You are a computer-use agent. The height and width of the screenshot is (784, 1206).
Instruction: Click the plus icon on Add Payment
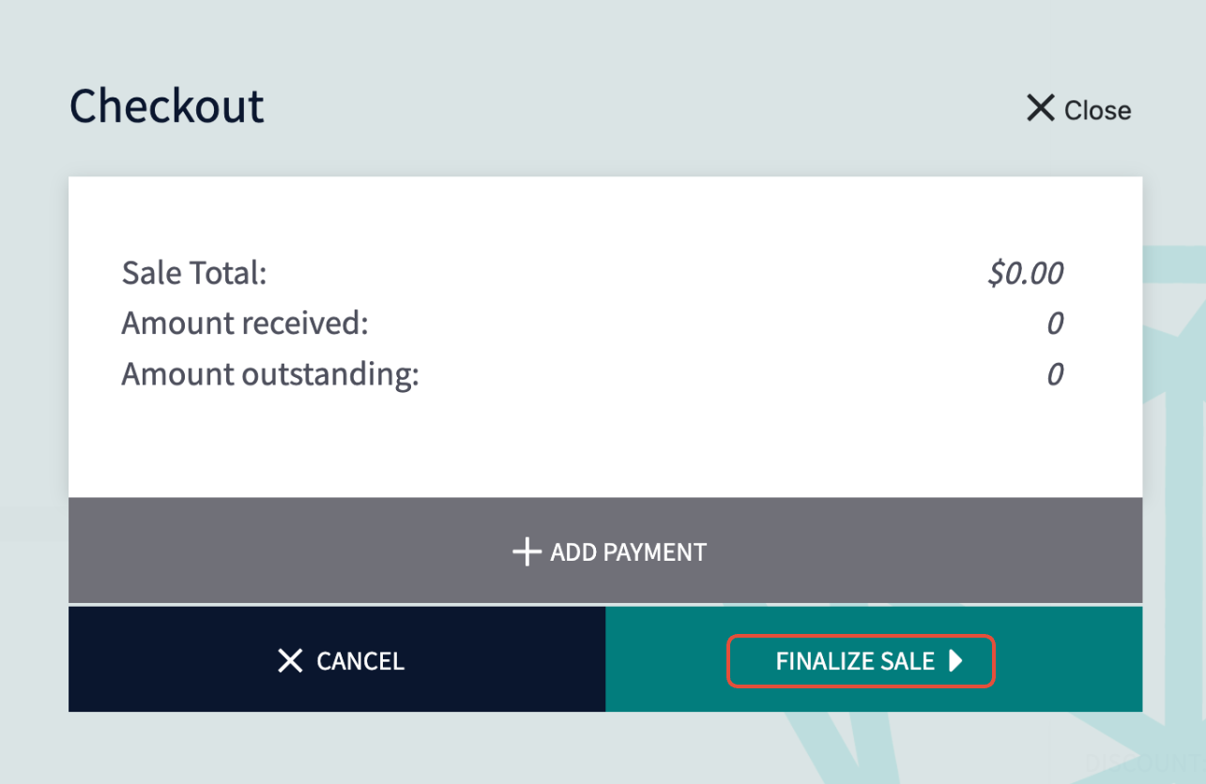pyautogui.click(x=527, y=551)
